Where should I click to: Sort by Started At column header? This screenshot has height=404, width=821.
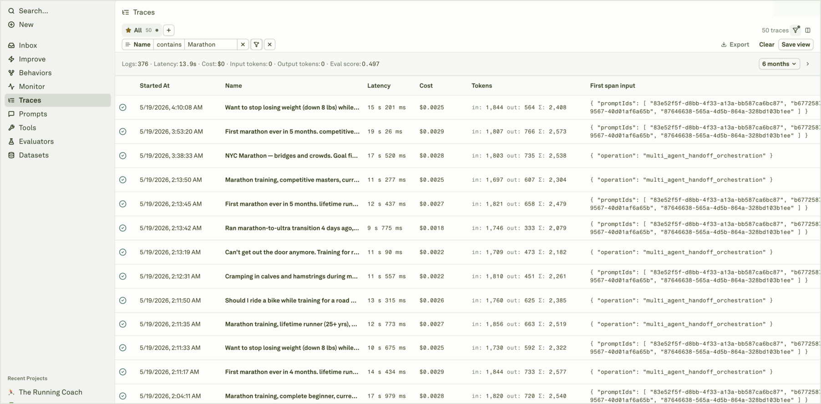(155, 85)
